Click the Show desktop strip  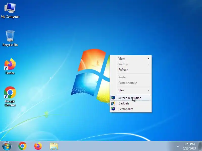[x=200, y=146]
